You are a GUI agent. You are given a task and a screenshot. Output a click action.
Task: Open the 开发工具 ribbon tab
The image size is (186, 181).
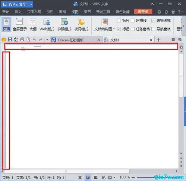pos(103,12)
